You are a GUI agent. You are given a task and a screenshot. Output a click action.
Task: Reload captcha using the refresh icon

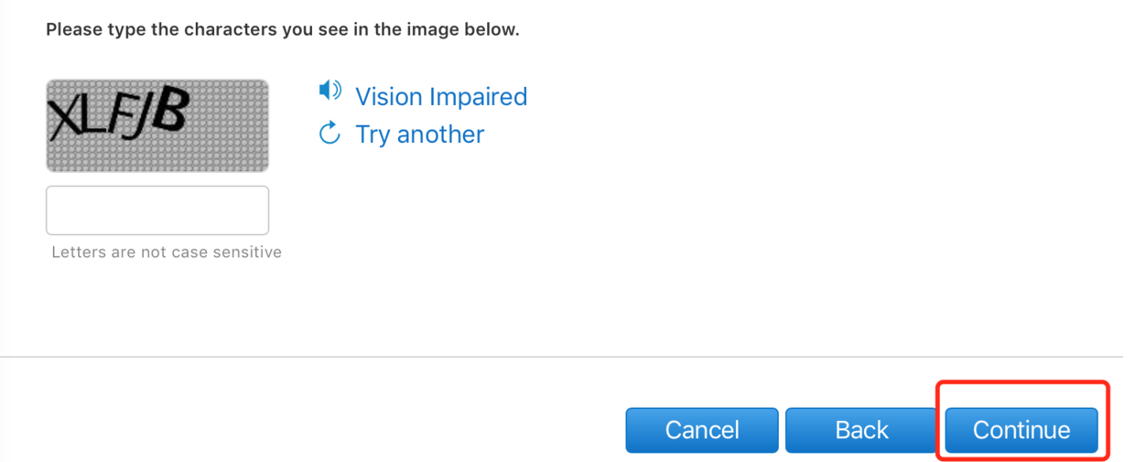[330, 134]
